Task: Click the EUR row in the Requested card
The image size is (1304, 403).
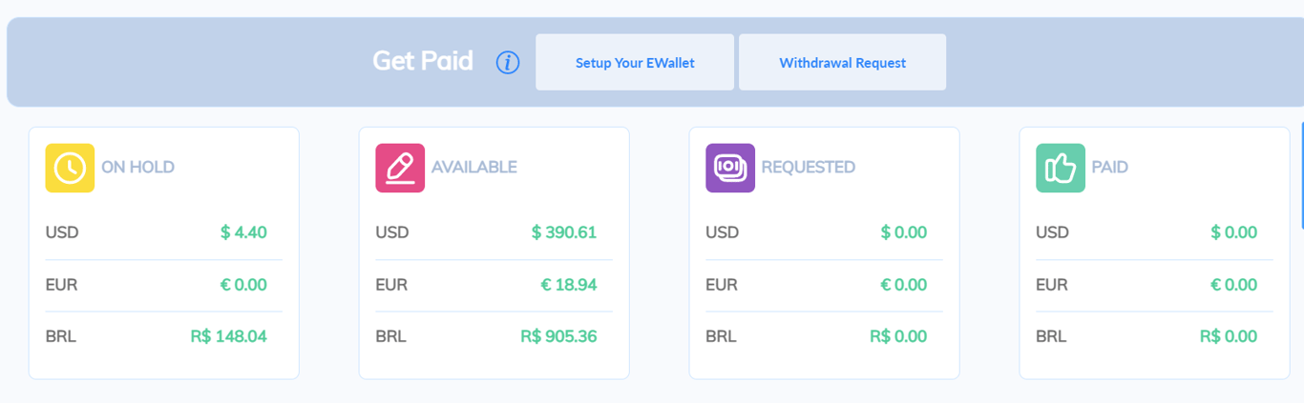Action: (723, 285)
